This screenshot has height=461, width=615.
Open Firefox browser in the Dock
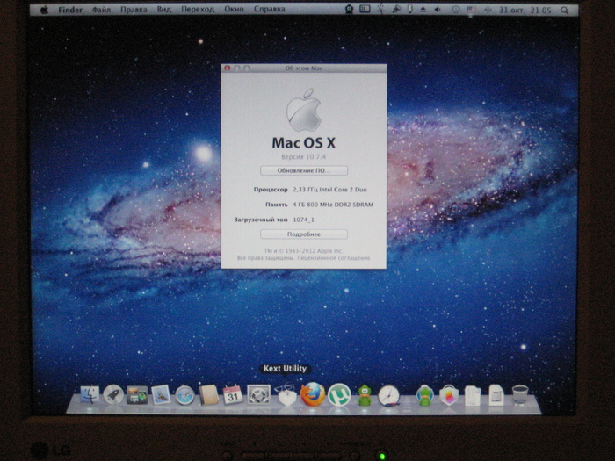tap(312, 395)
